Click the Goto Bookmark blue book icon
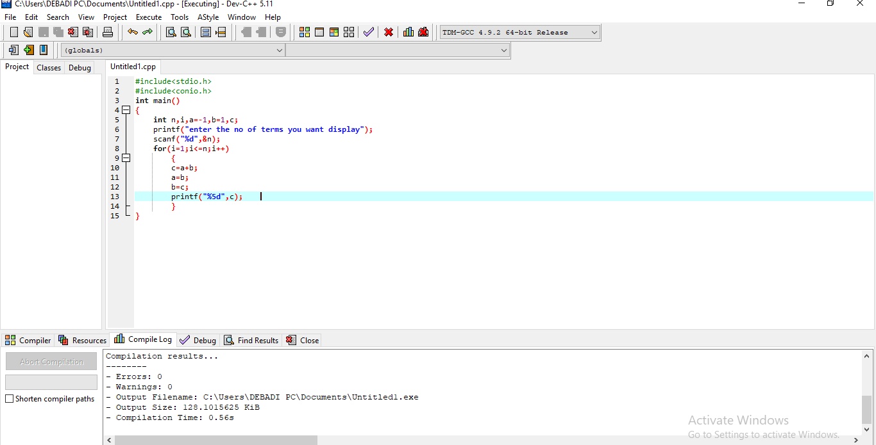Screen dimensions: 876x445 44,50
